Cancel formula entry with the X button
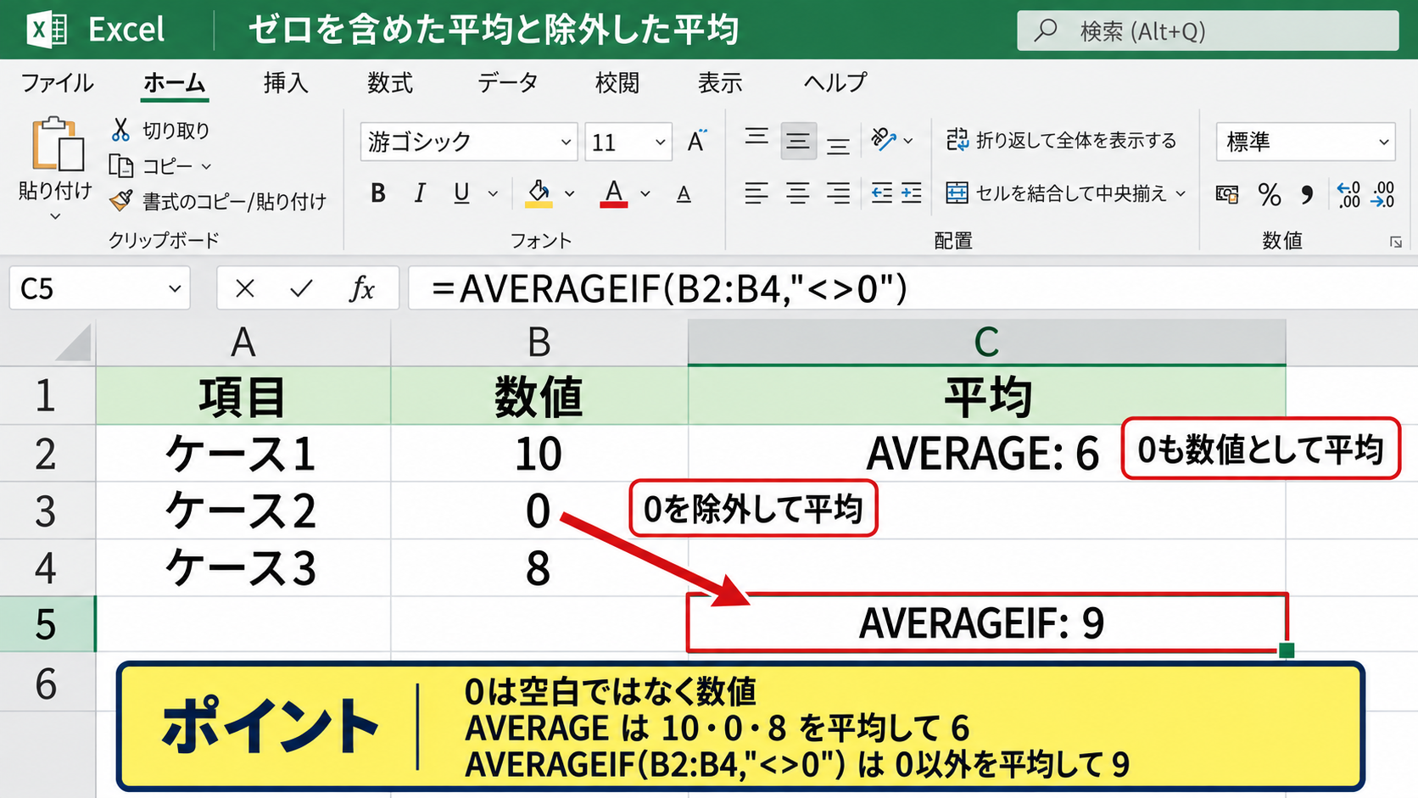The image size is (1418, 798). tap(245, 289)
